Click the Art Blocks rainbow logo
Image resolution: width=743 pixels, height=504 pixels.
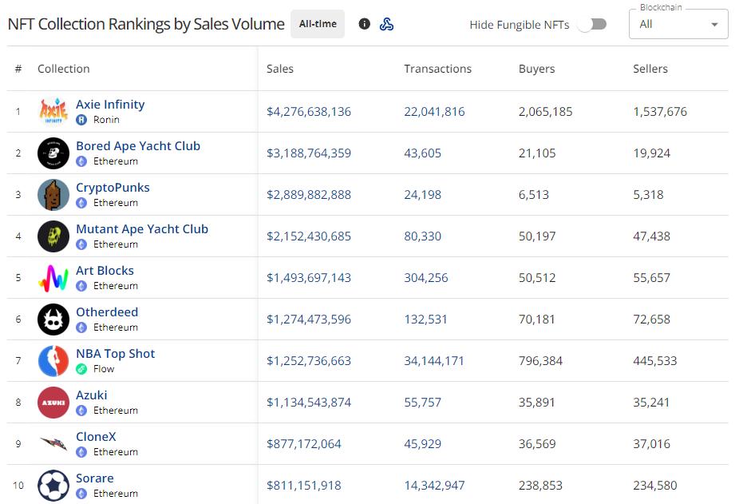coord(53,278)
